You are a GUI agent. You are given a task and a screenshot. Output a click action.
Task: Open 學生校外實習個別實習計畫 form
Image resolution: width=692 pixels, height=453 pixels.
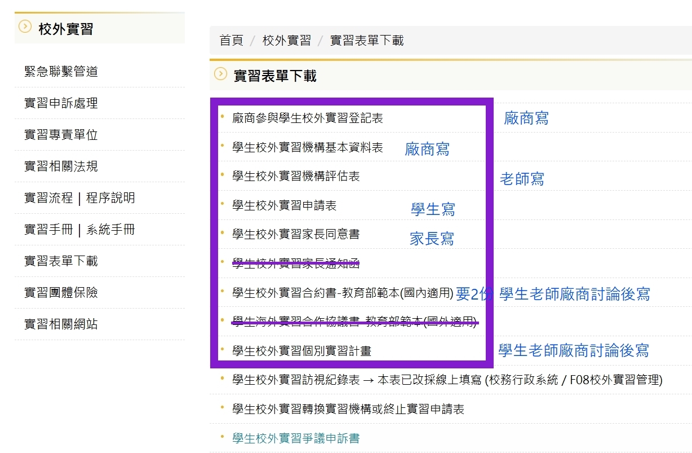point(301,351)
